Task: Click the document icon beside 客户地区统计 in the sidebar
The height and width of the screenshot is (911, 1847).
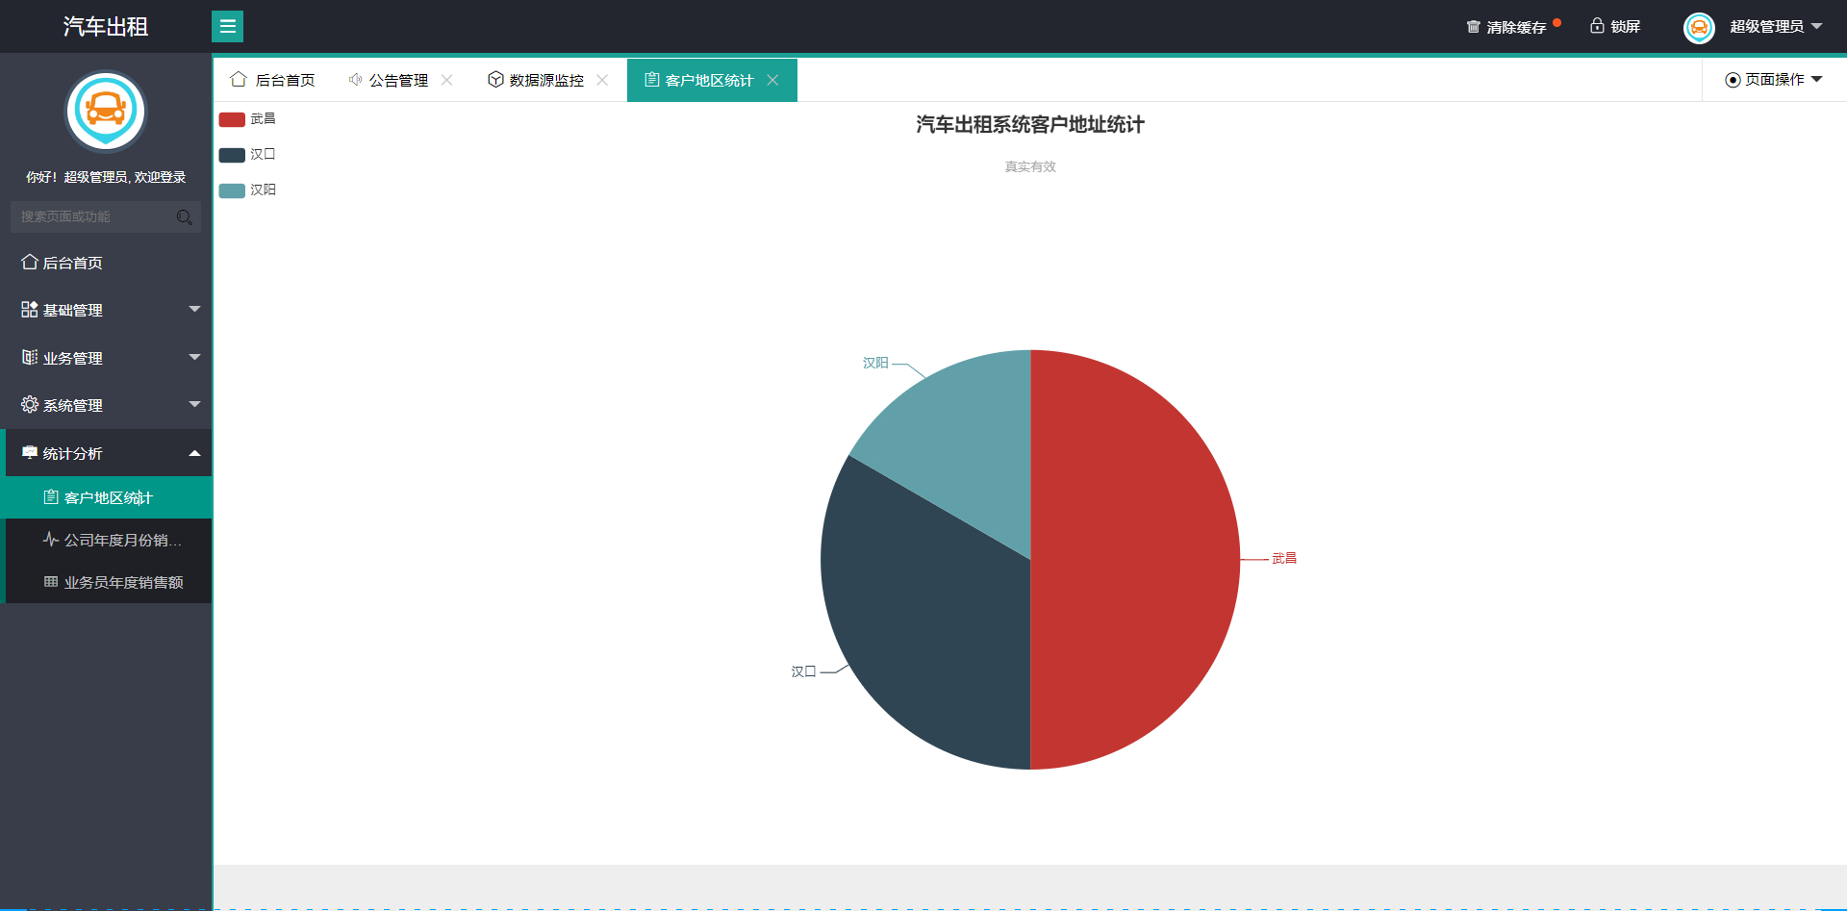Action: point(51,497)
